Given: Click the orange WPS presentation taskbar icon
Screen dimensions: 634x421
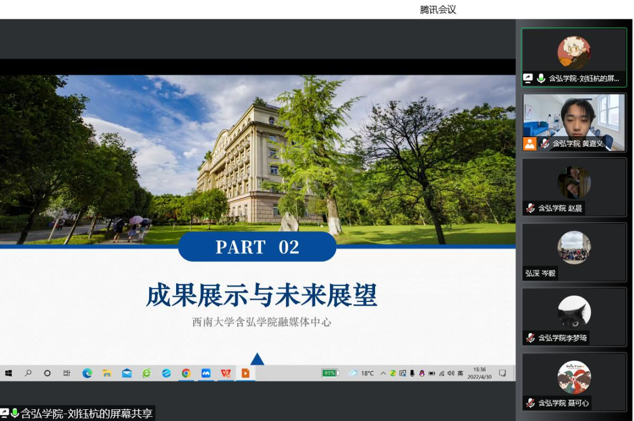Looking at the screenshot, I should coord(245,373).
